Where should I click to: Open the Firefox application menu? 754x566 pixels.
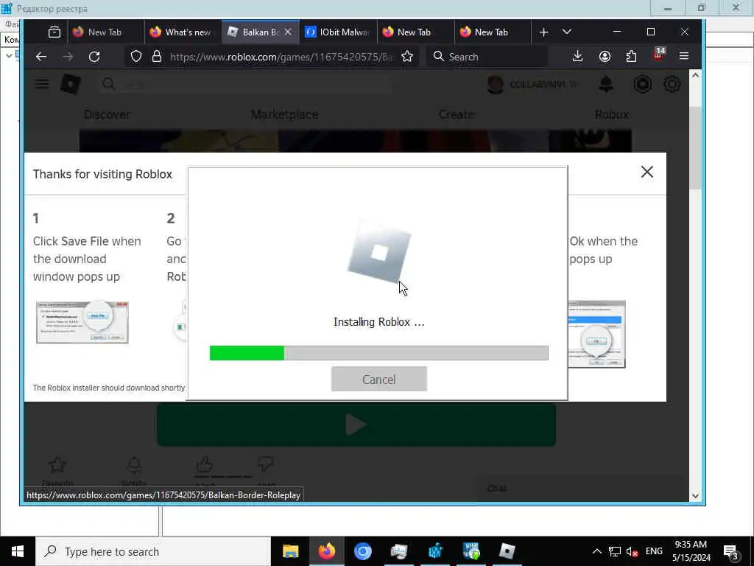684,56
